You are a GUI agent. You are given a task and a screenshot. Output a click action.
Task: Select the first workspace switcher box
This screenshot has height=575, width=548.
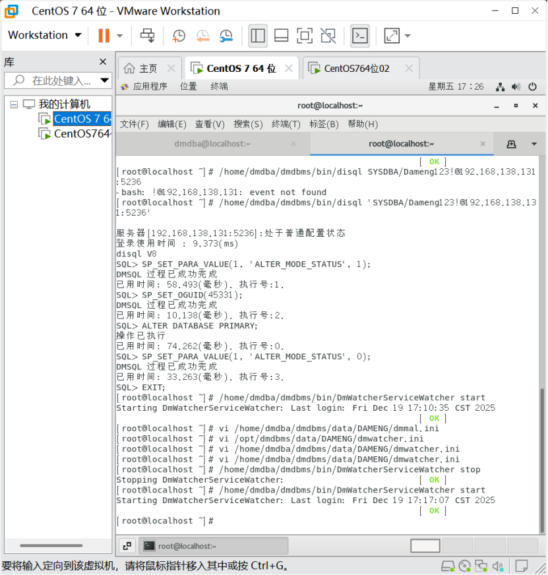[425, 546]
